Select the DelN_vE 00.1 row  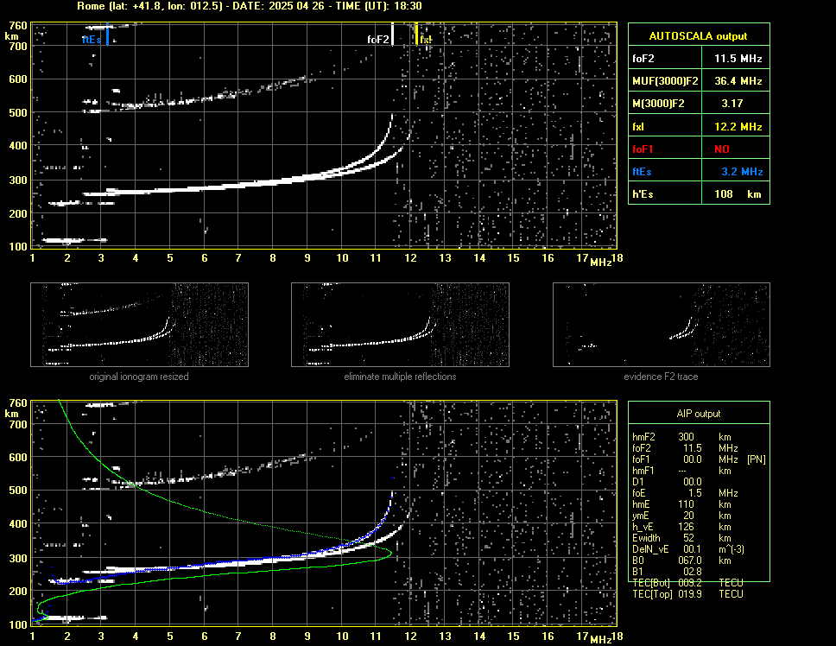point(688,549)
